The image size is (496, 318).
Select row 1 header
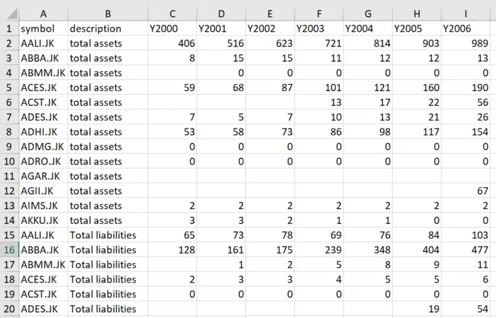click(9, 28)
